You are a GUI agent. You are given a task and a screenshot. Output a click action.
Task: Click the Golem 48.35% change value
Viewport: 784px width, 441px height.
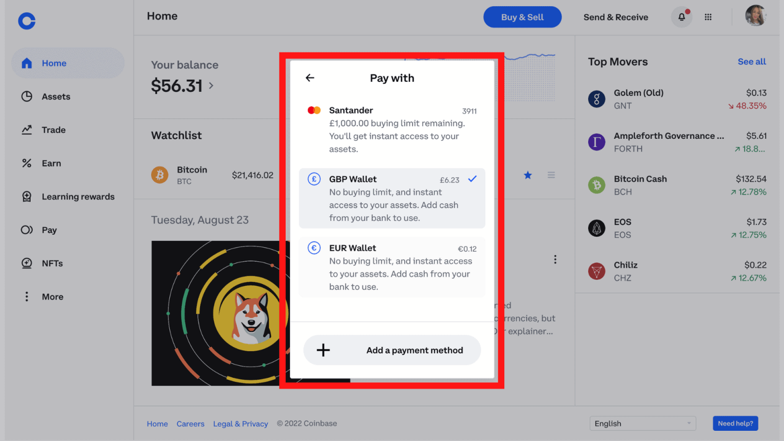coord(747,106)
